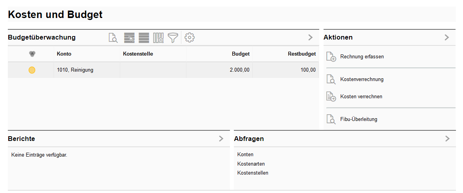Expand the Abfragen panel arrow
Screen dimensions: 463x193
coord(447,139)
